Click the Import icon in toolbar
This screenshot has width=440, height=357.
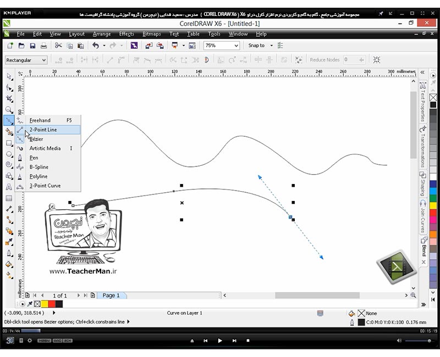pyautogui.click(x=148, y=46)
